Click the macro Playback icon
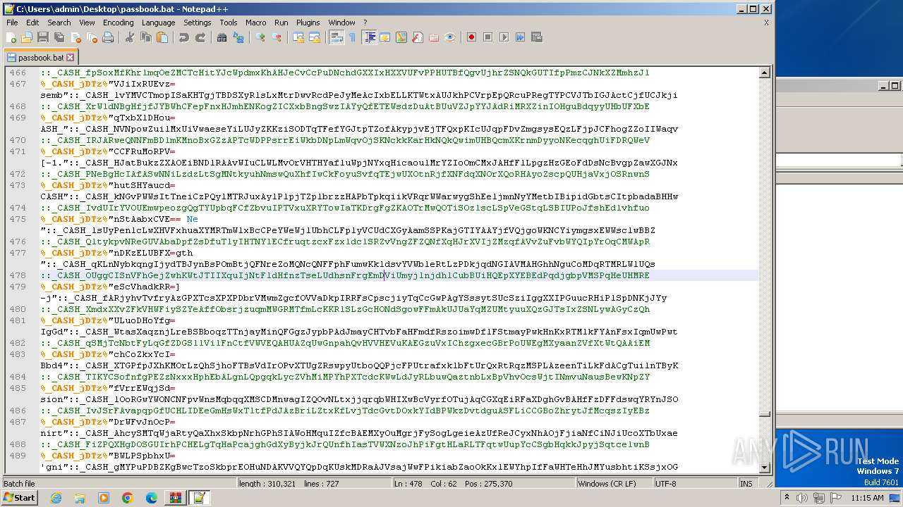 pyautogui.click(x=504, y=37)
